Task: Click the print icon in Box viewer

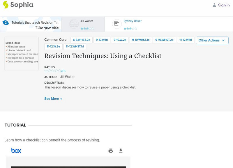Action: click(x=111, y=150)
